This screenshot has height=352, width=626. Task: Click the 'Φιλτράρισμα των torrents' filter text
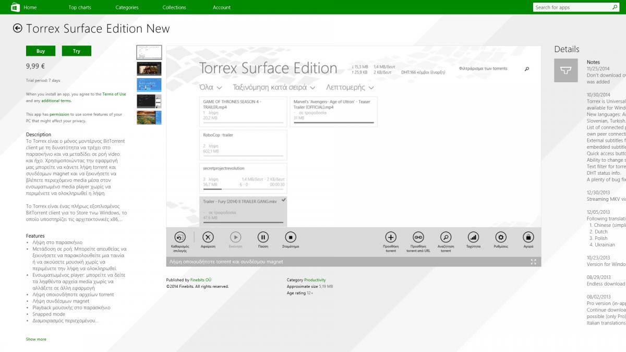[483, 69]
